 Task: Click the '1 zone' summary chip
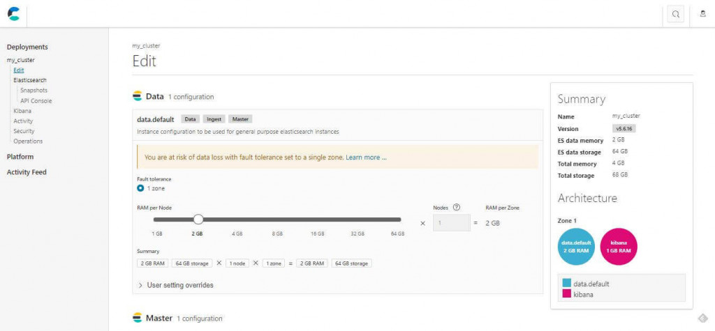274,263
